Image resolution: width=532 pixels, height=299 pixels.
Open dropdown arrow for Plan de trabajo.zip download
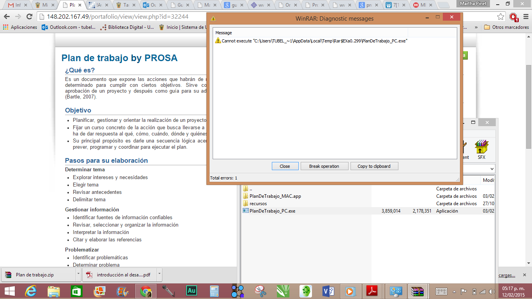pyautogui.click(x=78, y=274)
